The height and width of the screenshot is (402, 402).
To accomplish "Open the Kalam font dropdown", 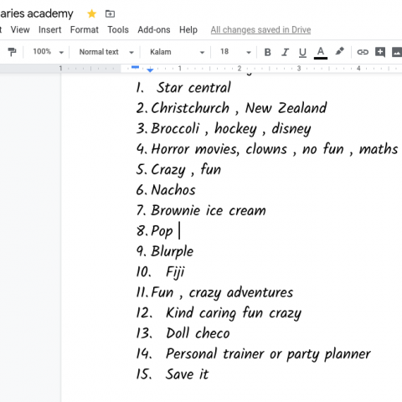I will [x=177, y=52].
